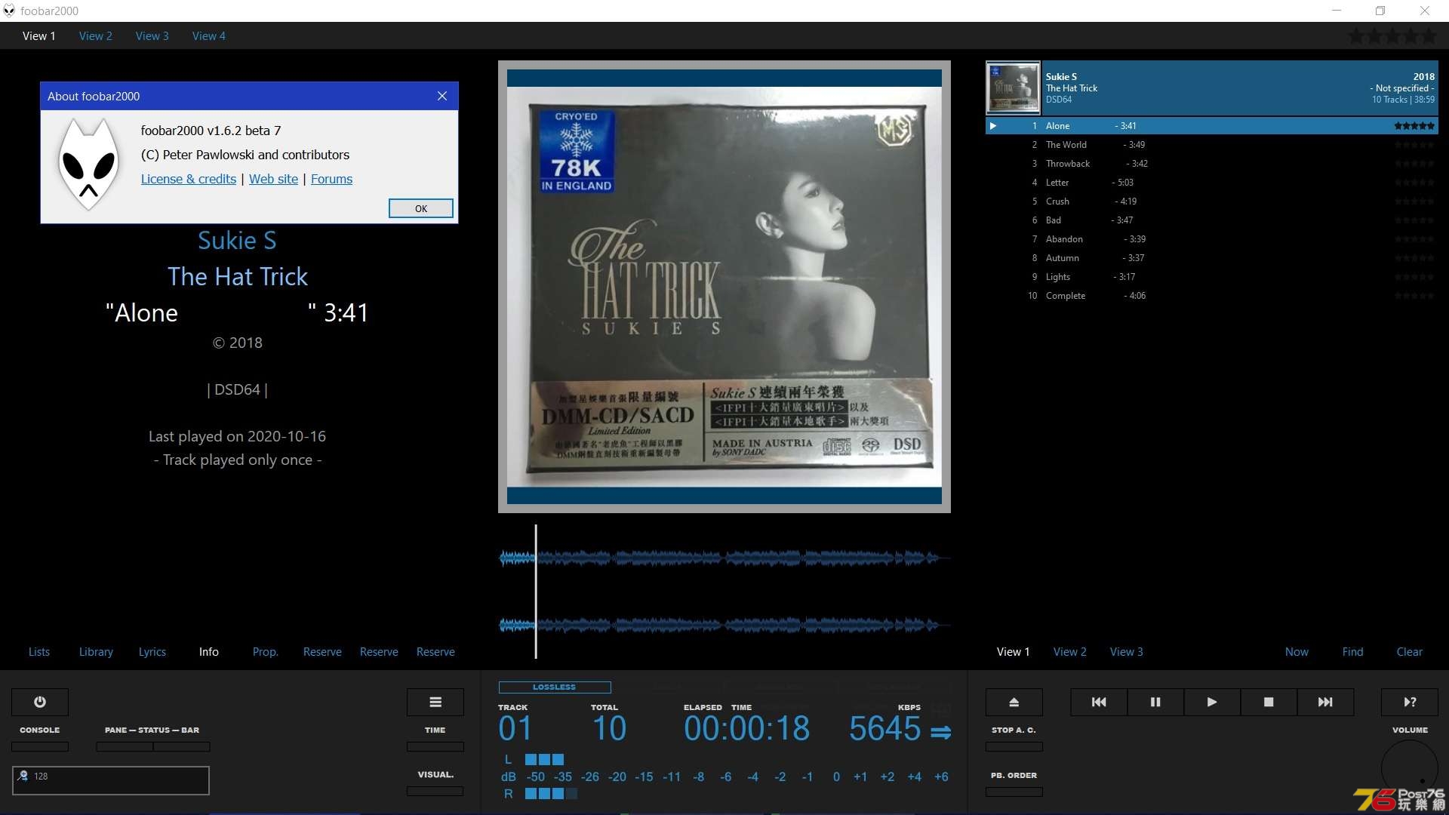Select track 3 Throwback
The height and width of the screenshot is (815, 1449).
[1212, 164]
